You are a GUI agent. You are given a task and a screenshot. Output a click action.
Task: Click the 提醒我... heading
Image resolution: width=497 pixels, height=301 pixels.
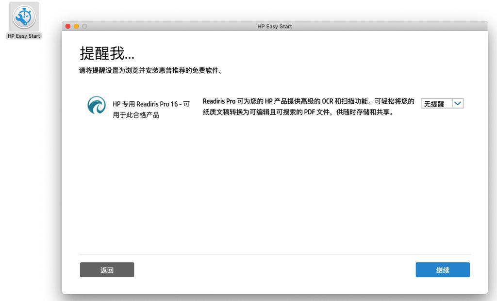[107, 53]
